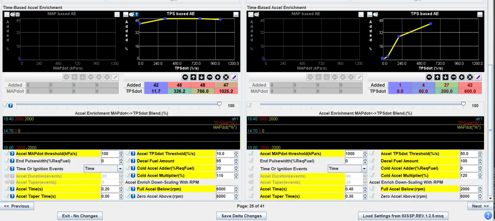Click the up arrow increment icon in left TPSdot table toolbar
This screenshot has height=221, width=495.
[x=193, y=77]
